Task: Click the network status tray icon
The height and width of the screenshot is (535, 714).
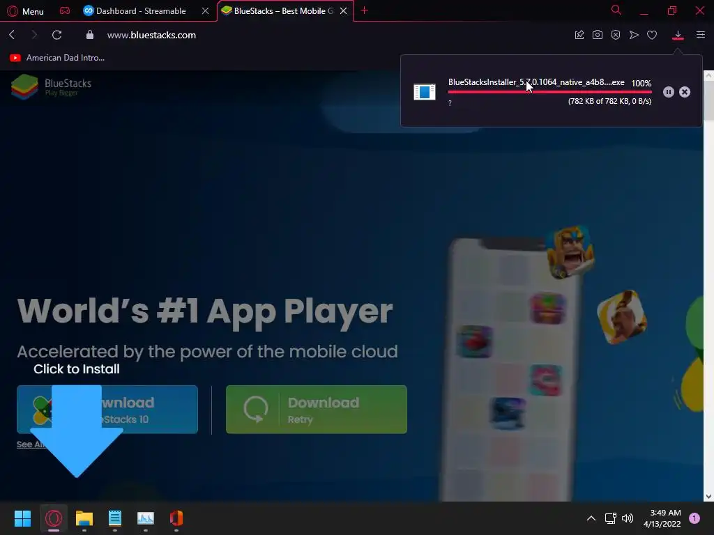Action: (611, 518)
